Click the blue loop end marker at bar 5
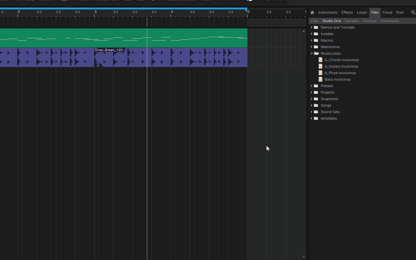The width and height of the screenshot is (416, 260). (246, 11)
